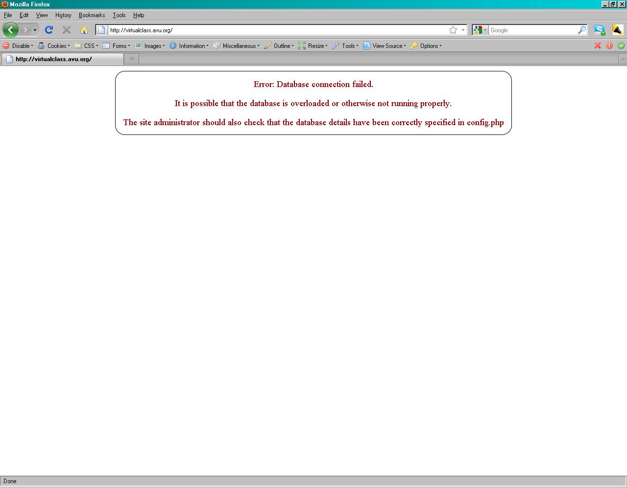Click the Firefox logo in the title bar

click(x=5, y=4)
